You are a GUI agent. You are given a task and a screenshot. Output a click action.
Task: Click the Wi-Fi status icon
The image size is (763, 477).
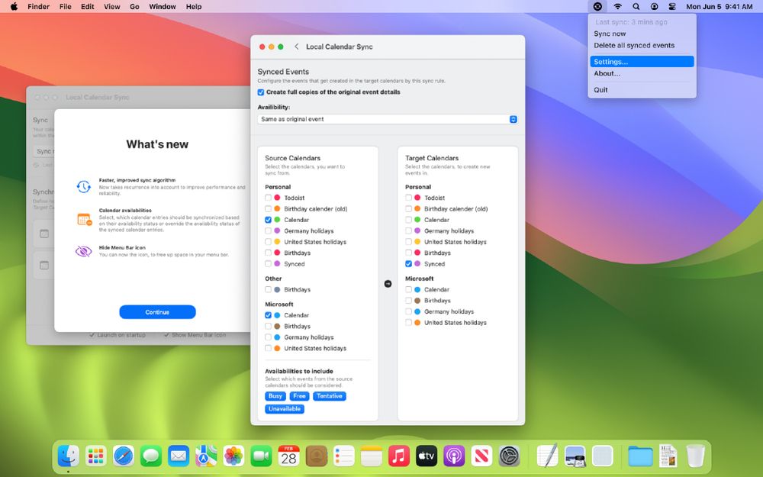[x=617, y=6]
